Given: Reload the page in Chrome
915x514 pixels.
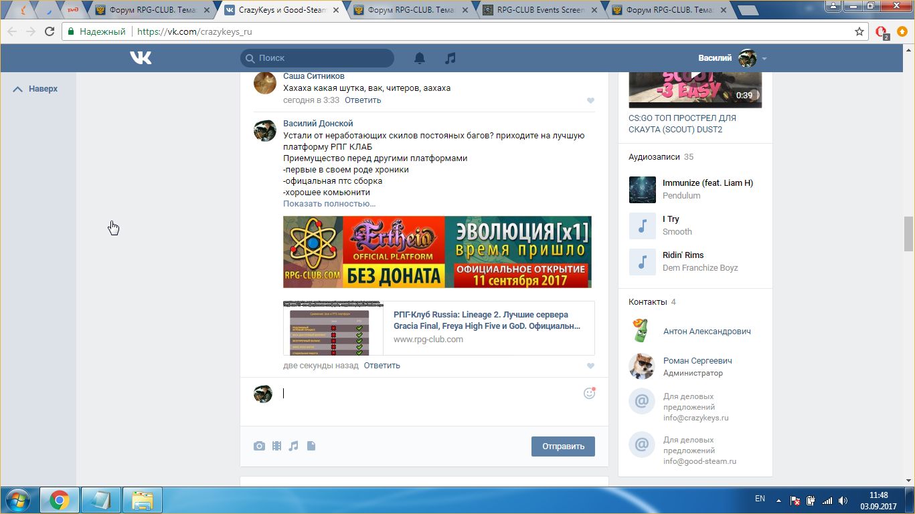Looking at the screenshot, I should pyautogui.click(x=50, y=31).
